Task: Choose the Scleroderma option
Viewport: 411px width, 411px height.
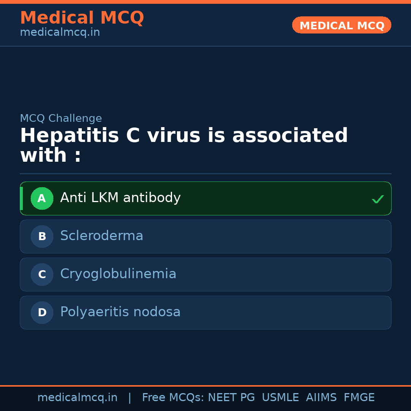Action: point(102,236)
